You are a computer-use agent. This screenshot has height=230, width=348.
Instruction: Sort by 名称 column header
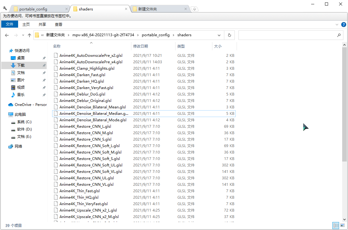point(91,46)
